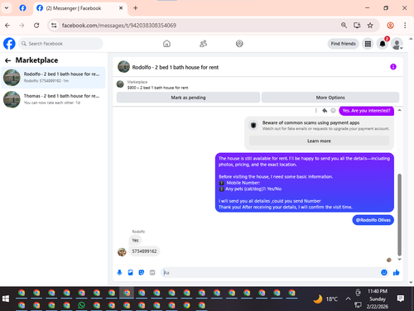The width and height of the screenshot is (414, 311).
Task: Record a voice clip with microphone icon
Action: pos(119,272)
